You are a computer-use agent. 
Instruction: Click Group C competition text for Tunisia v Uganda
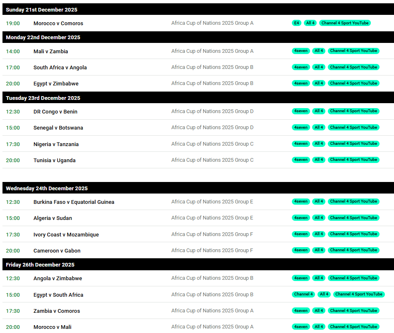click(x=213, y=160)
